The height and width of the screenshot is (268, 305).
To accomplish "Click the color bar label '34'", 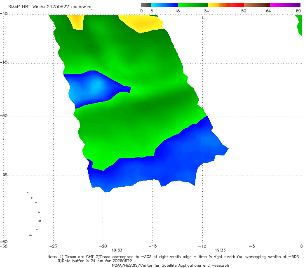I will coord(206,11).
